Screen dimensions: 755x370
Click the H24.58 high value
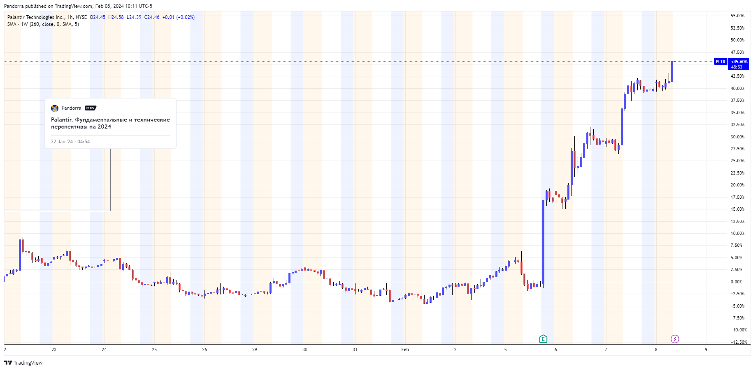click(x=116, y=17)
